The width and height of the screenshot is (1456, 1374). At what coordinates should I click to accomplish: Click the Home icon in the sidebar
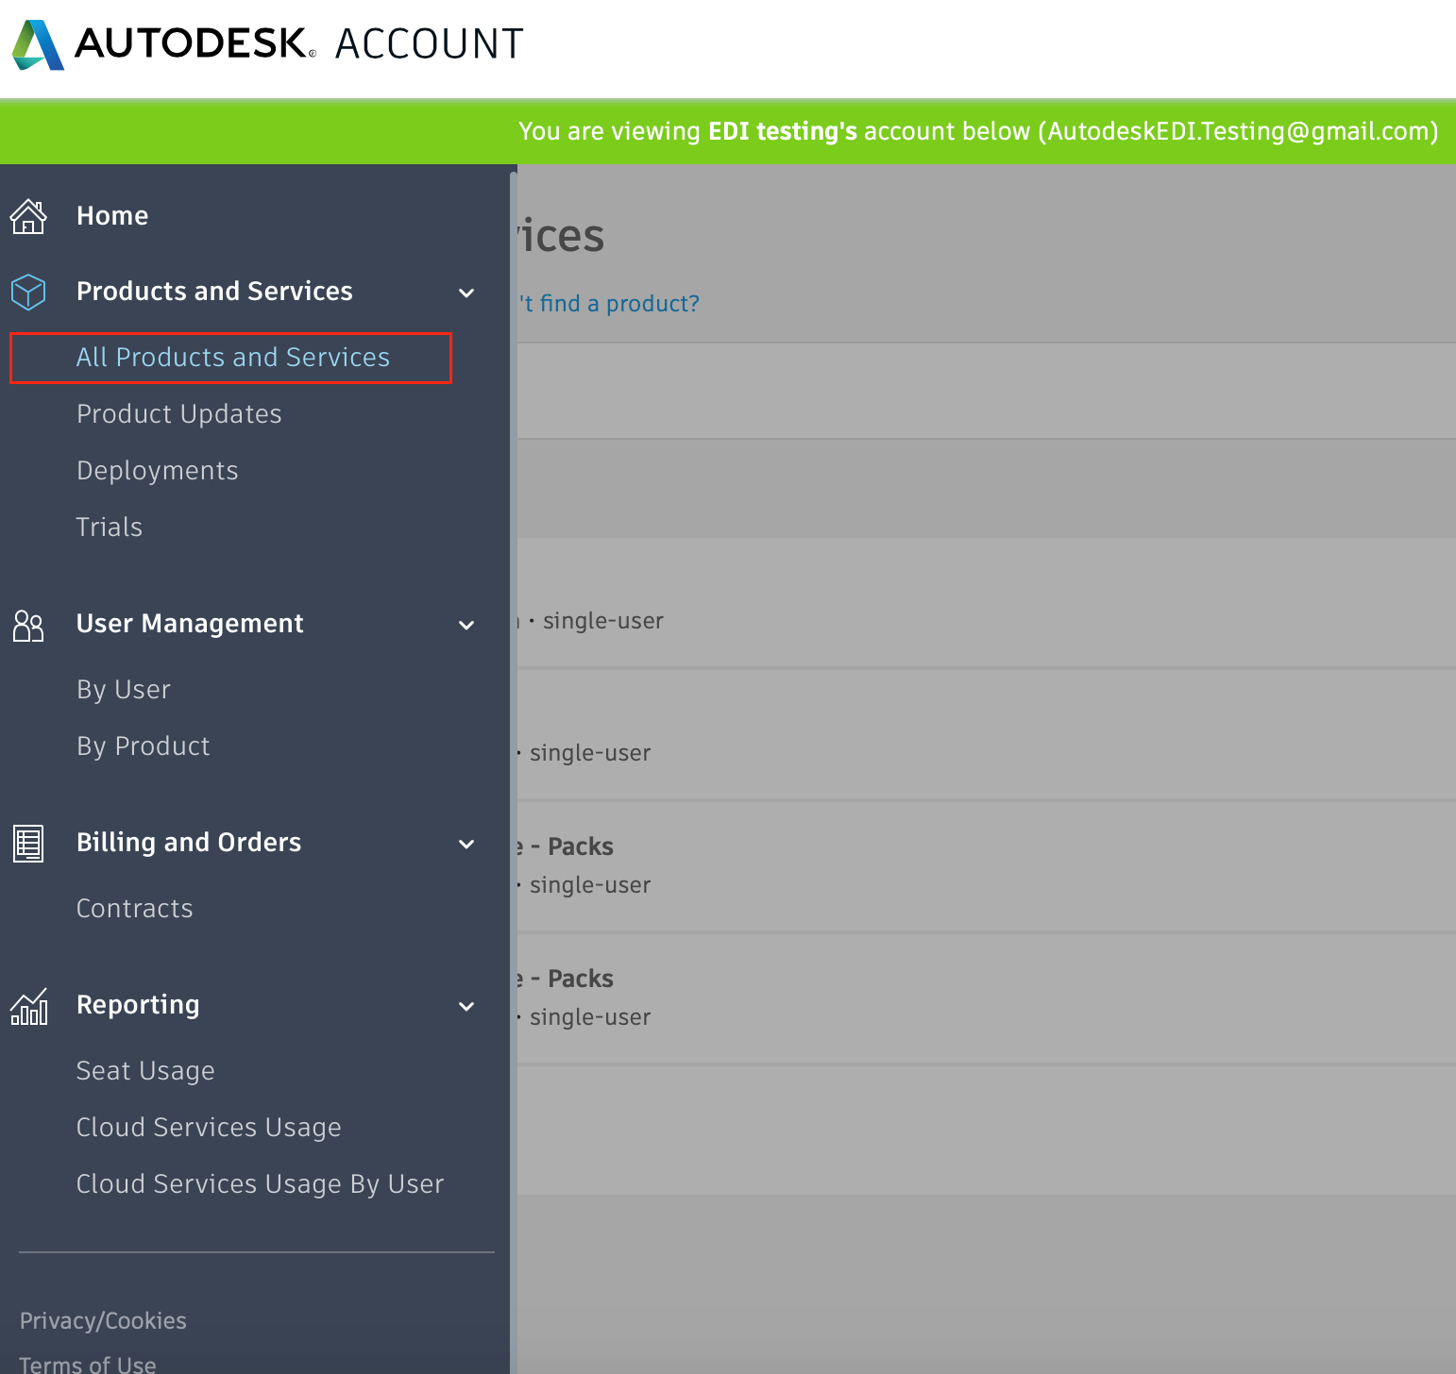click(x=28, y=216)
